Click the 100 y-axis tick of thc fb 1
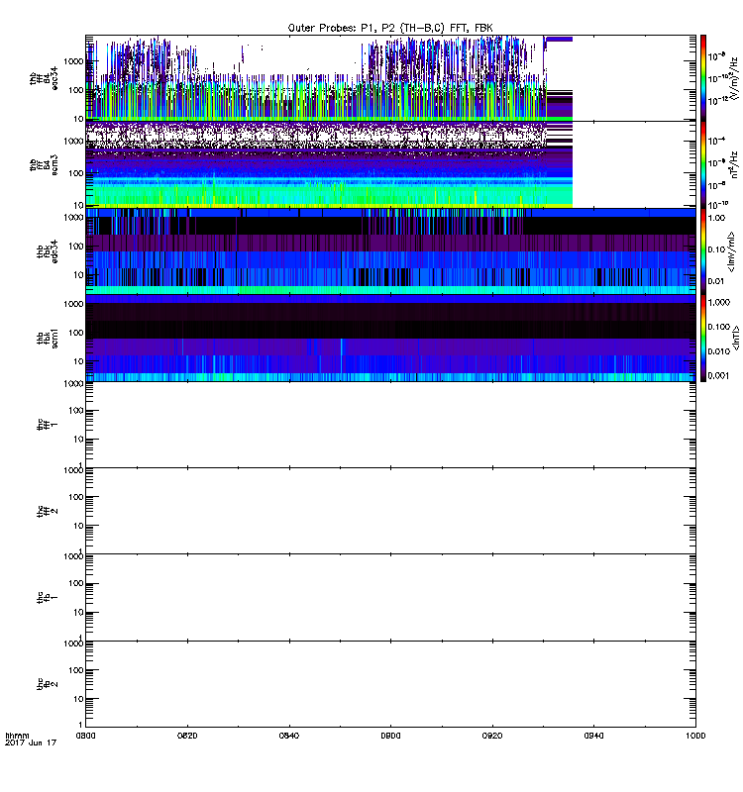This screenshot has height=792, width=743. [x=76, y=583]
